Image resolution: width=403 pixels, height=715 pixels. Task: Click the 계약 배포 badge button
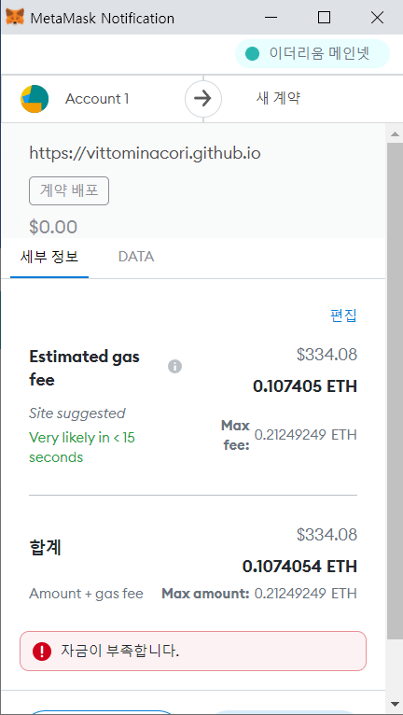(x=69, y=190)
